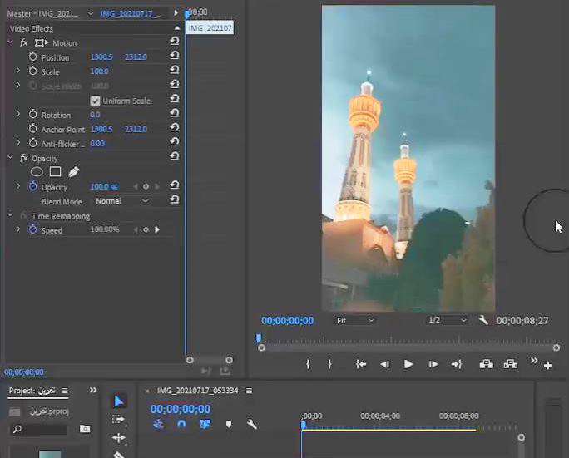Reset the Position parameter
569x458 pixels.
pos(175,56)
